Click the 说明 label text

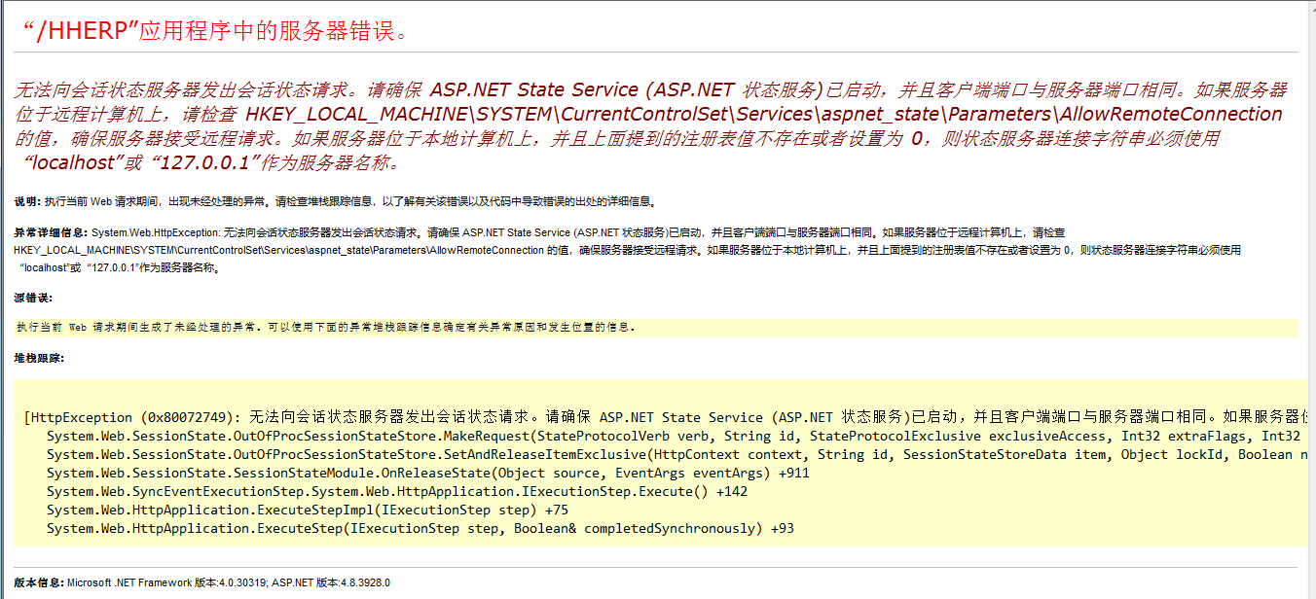click(27, 202)
